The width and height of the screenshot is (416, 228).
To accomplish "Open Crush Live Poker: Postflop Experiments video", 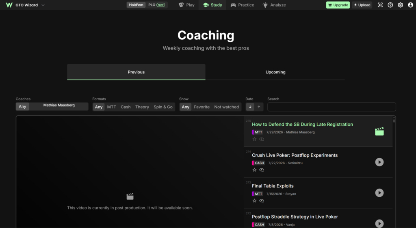I will click(295, 155).
